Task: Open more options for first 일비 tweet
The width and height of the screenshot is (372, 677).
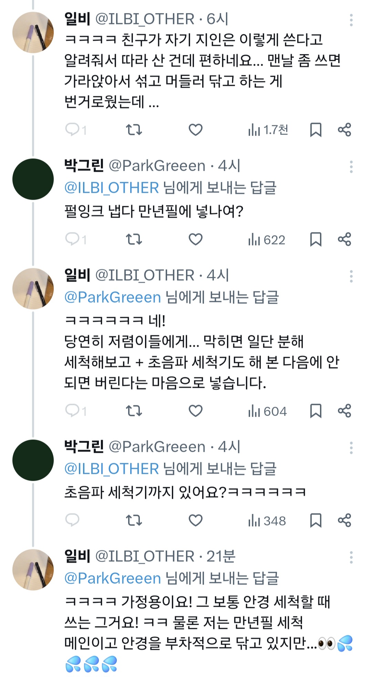Action: (351, 20)
